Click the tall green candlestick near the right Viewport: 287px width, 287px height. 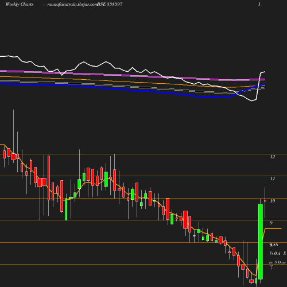261,242
